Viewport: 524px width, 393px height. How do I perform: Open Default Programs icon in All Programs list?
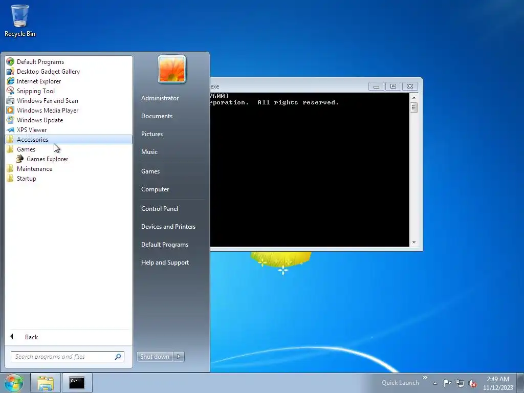click(10, 62)
